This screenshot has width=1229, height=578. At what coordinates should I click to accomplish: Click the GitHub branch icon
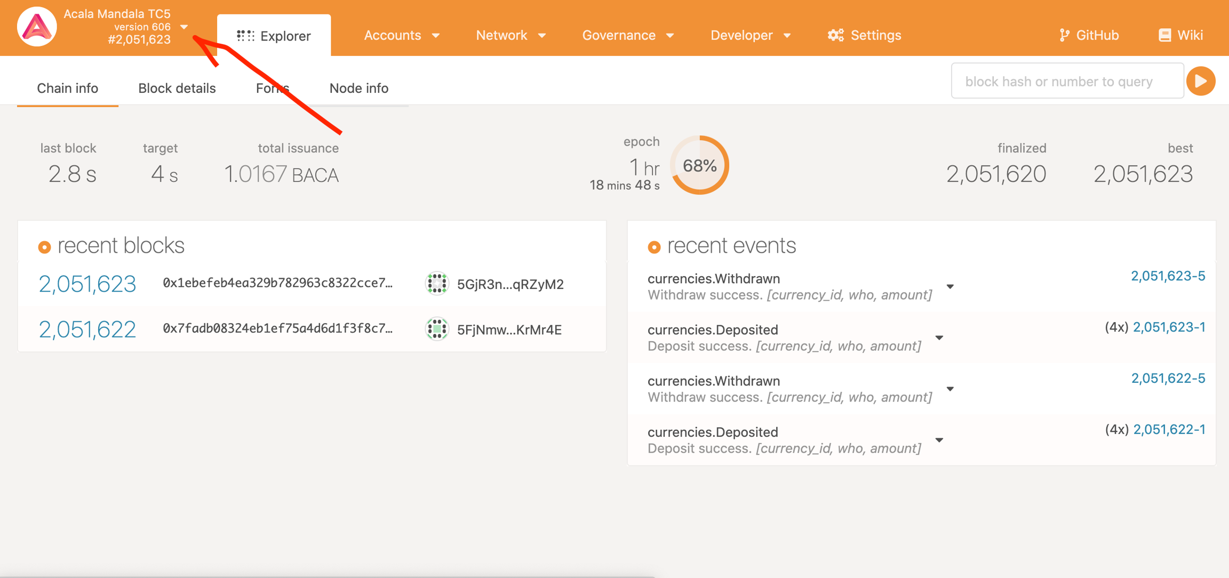point(1064,35)
